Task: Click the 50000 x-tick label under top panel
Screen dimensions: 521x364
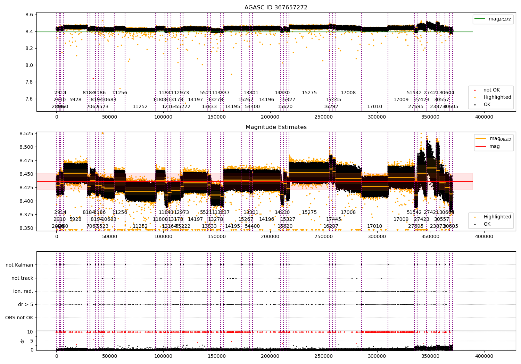Action: [110, 117]
